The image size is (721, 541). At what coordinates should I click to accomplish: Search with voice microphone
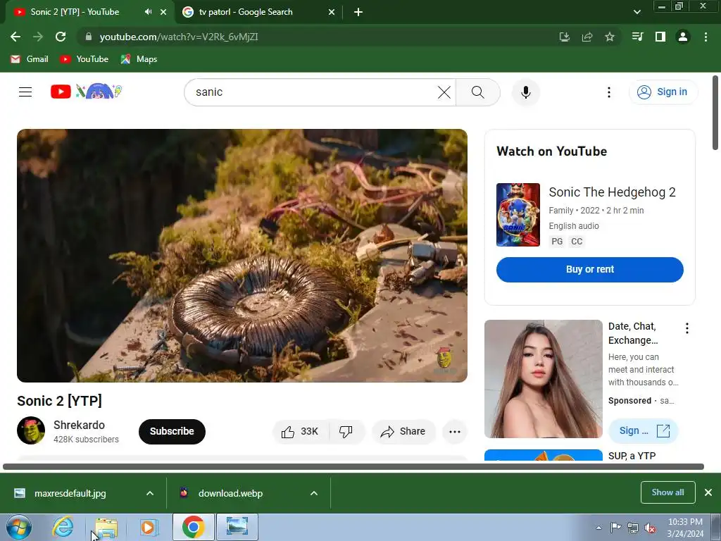click(x=525, y=92)
